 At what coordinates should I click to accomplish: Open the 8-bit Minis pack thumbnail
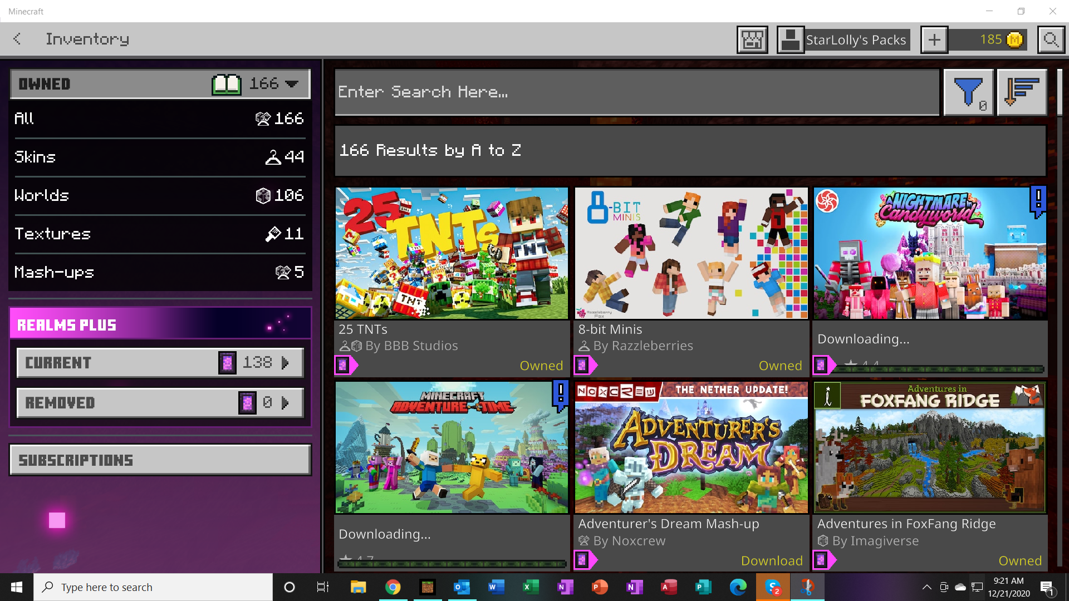click(691, 253)
